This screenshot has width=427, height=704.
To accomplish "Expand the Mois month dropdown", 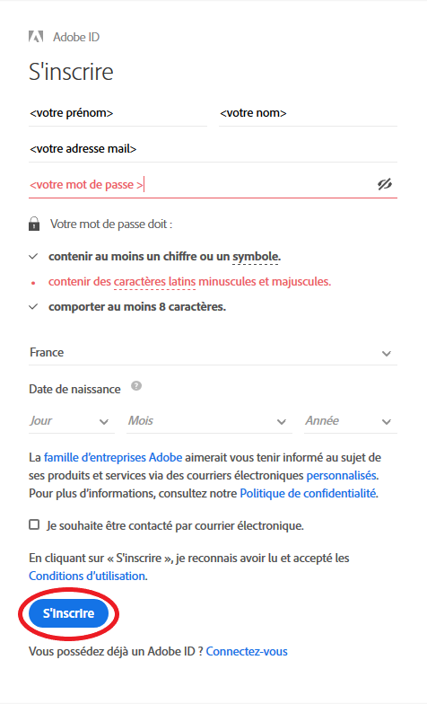I will click(x=210, y=420).
